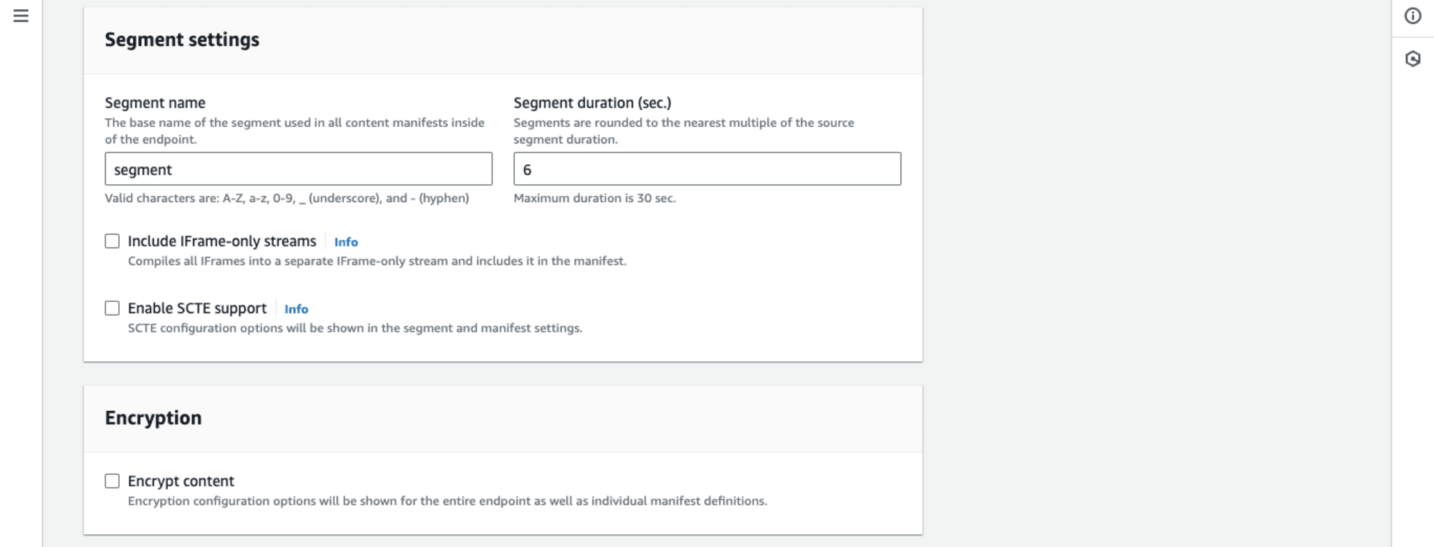
Task: Click the Encryption section heading
Action: click(153, 418)
